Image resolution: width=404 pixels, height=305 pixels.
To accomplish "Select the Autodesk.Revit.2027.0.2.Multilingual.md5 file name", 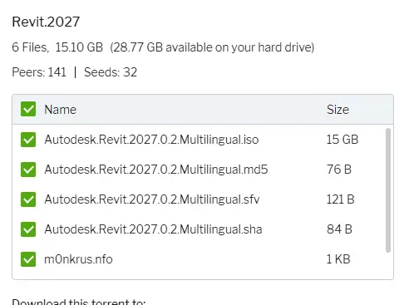I will pos(156,170).
